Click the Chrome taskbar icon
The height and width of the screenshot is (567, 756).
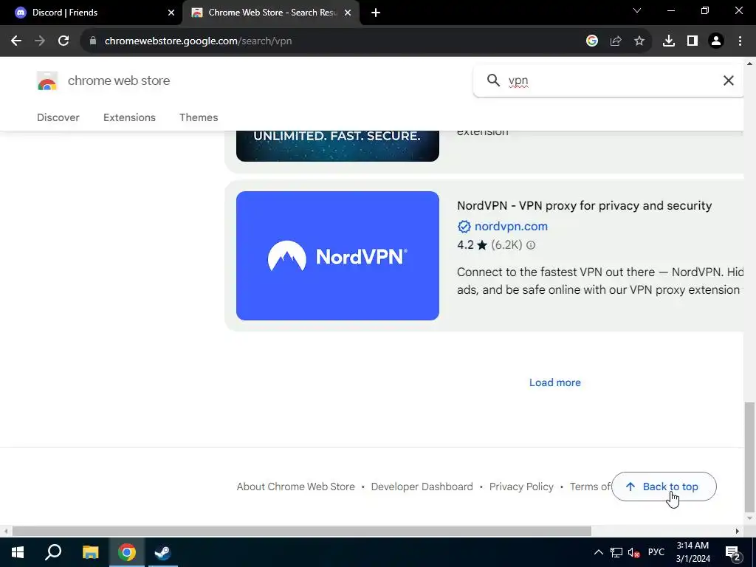pyautogui.click(x=127, y=552)
